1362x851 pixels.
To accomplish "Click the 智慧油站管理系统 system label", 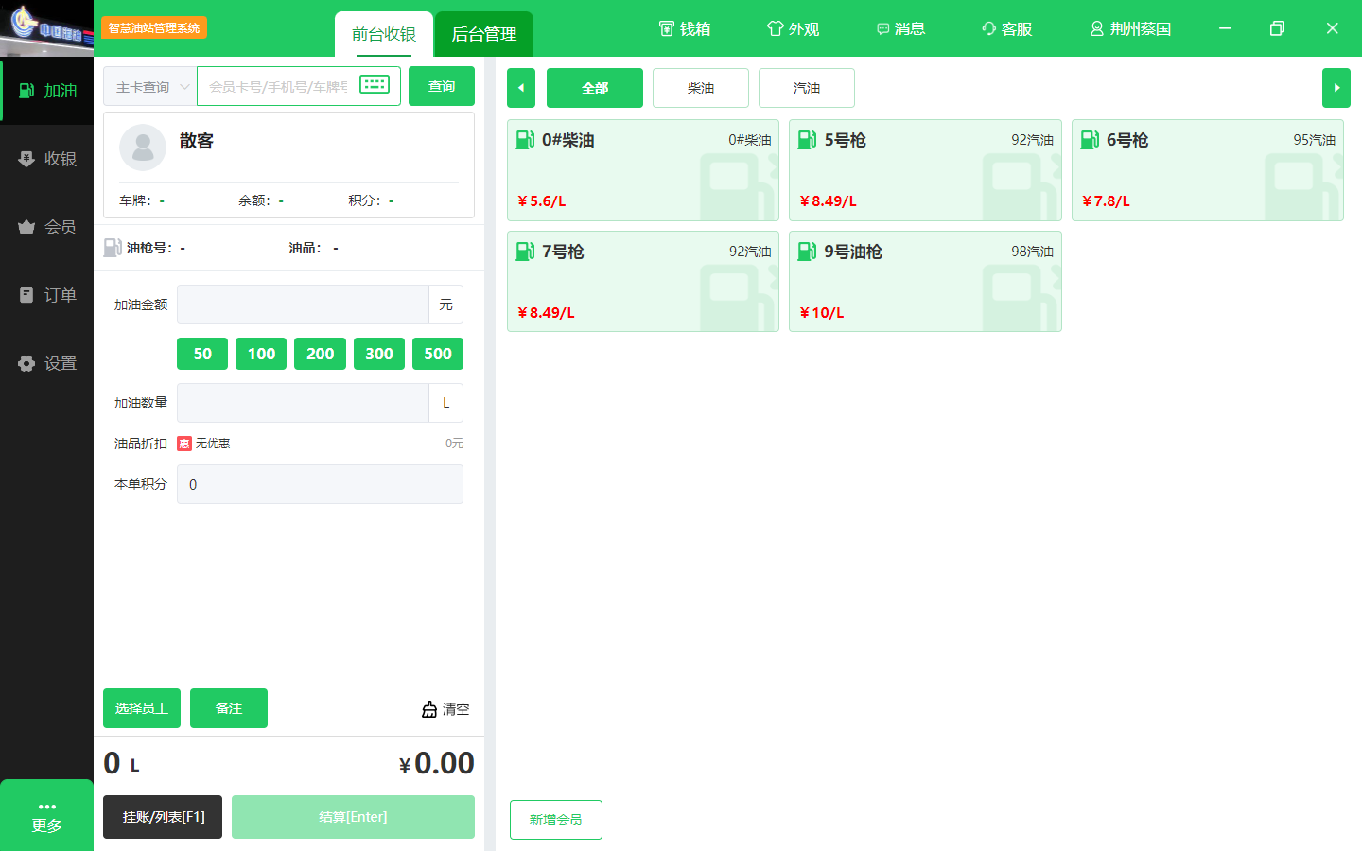I will (154, 28).
